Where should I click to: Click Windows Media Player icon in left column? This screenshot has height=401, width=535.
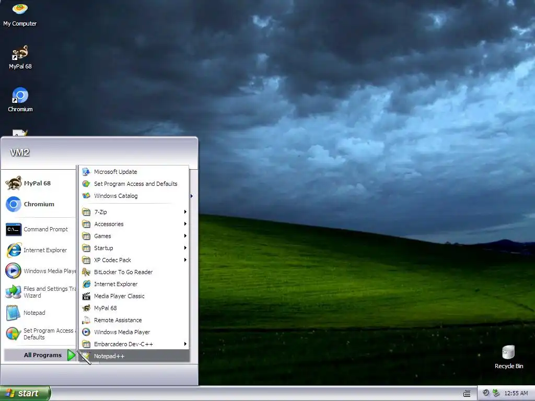(13, 271)
